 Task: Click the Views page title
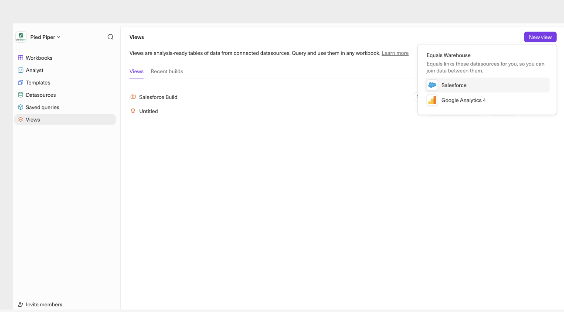pos(137,37)
